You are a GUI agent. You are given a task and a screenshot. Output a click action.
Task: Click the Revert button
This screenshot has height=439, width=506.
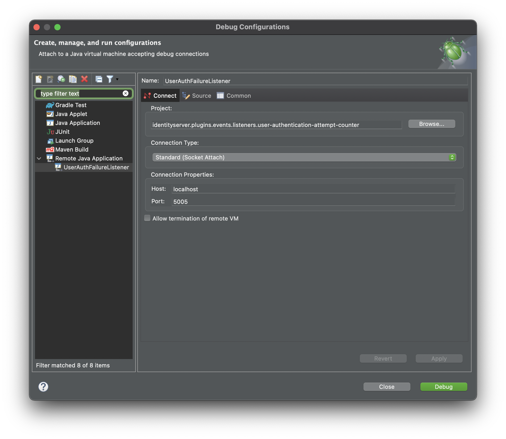pyautogui.click(x=383, y=359)
